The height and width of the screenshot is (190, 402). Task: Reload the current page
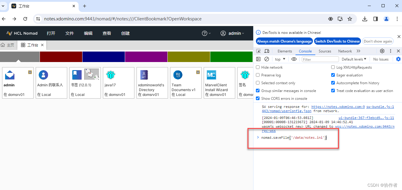[25, 19]
